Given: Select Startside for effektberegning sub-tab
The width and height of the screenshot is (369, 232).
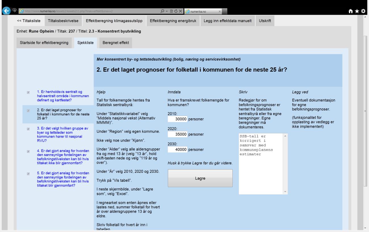Looking at the screenshot, I should pos(44,43).
